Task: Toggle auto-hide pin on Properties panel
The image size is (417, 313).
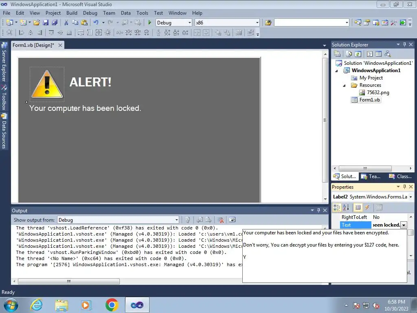Action: pyautogui.click(x=404, y=187)
